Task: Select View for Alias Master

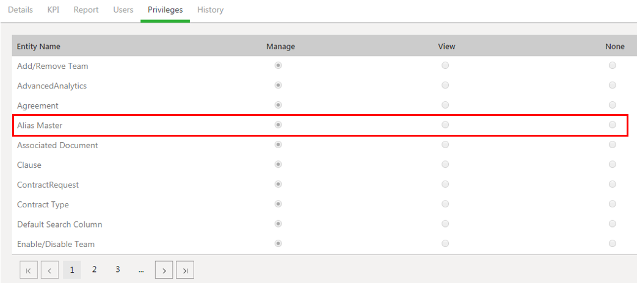Action: [x=445, y=125]
